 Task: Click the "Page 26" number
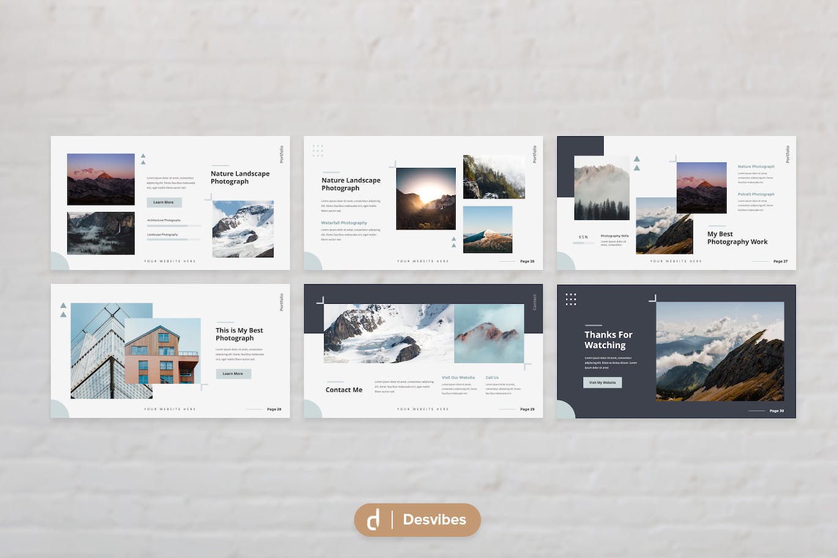(x=527, y=262)
